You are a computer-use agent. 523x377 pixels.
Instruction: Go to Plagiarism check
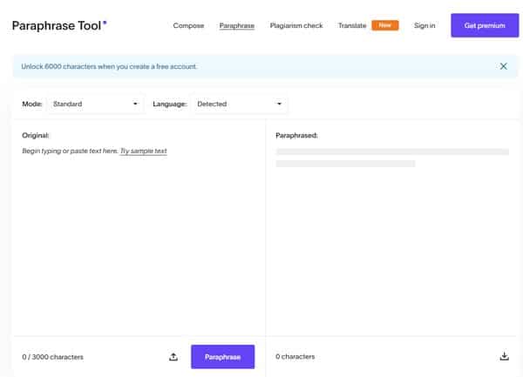pos(296,25)
